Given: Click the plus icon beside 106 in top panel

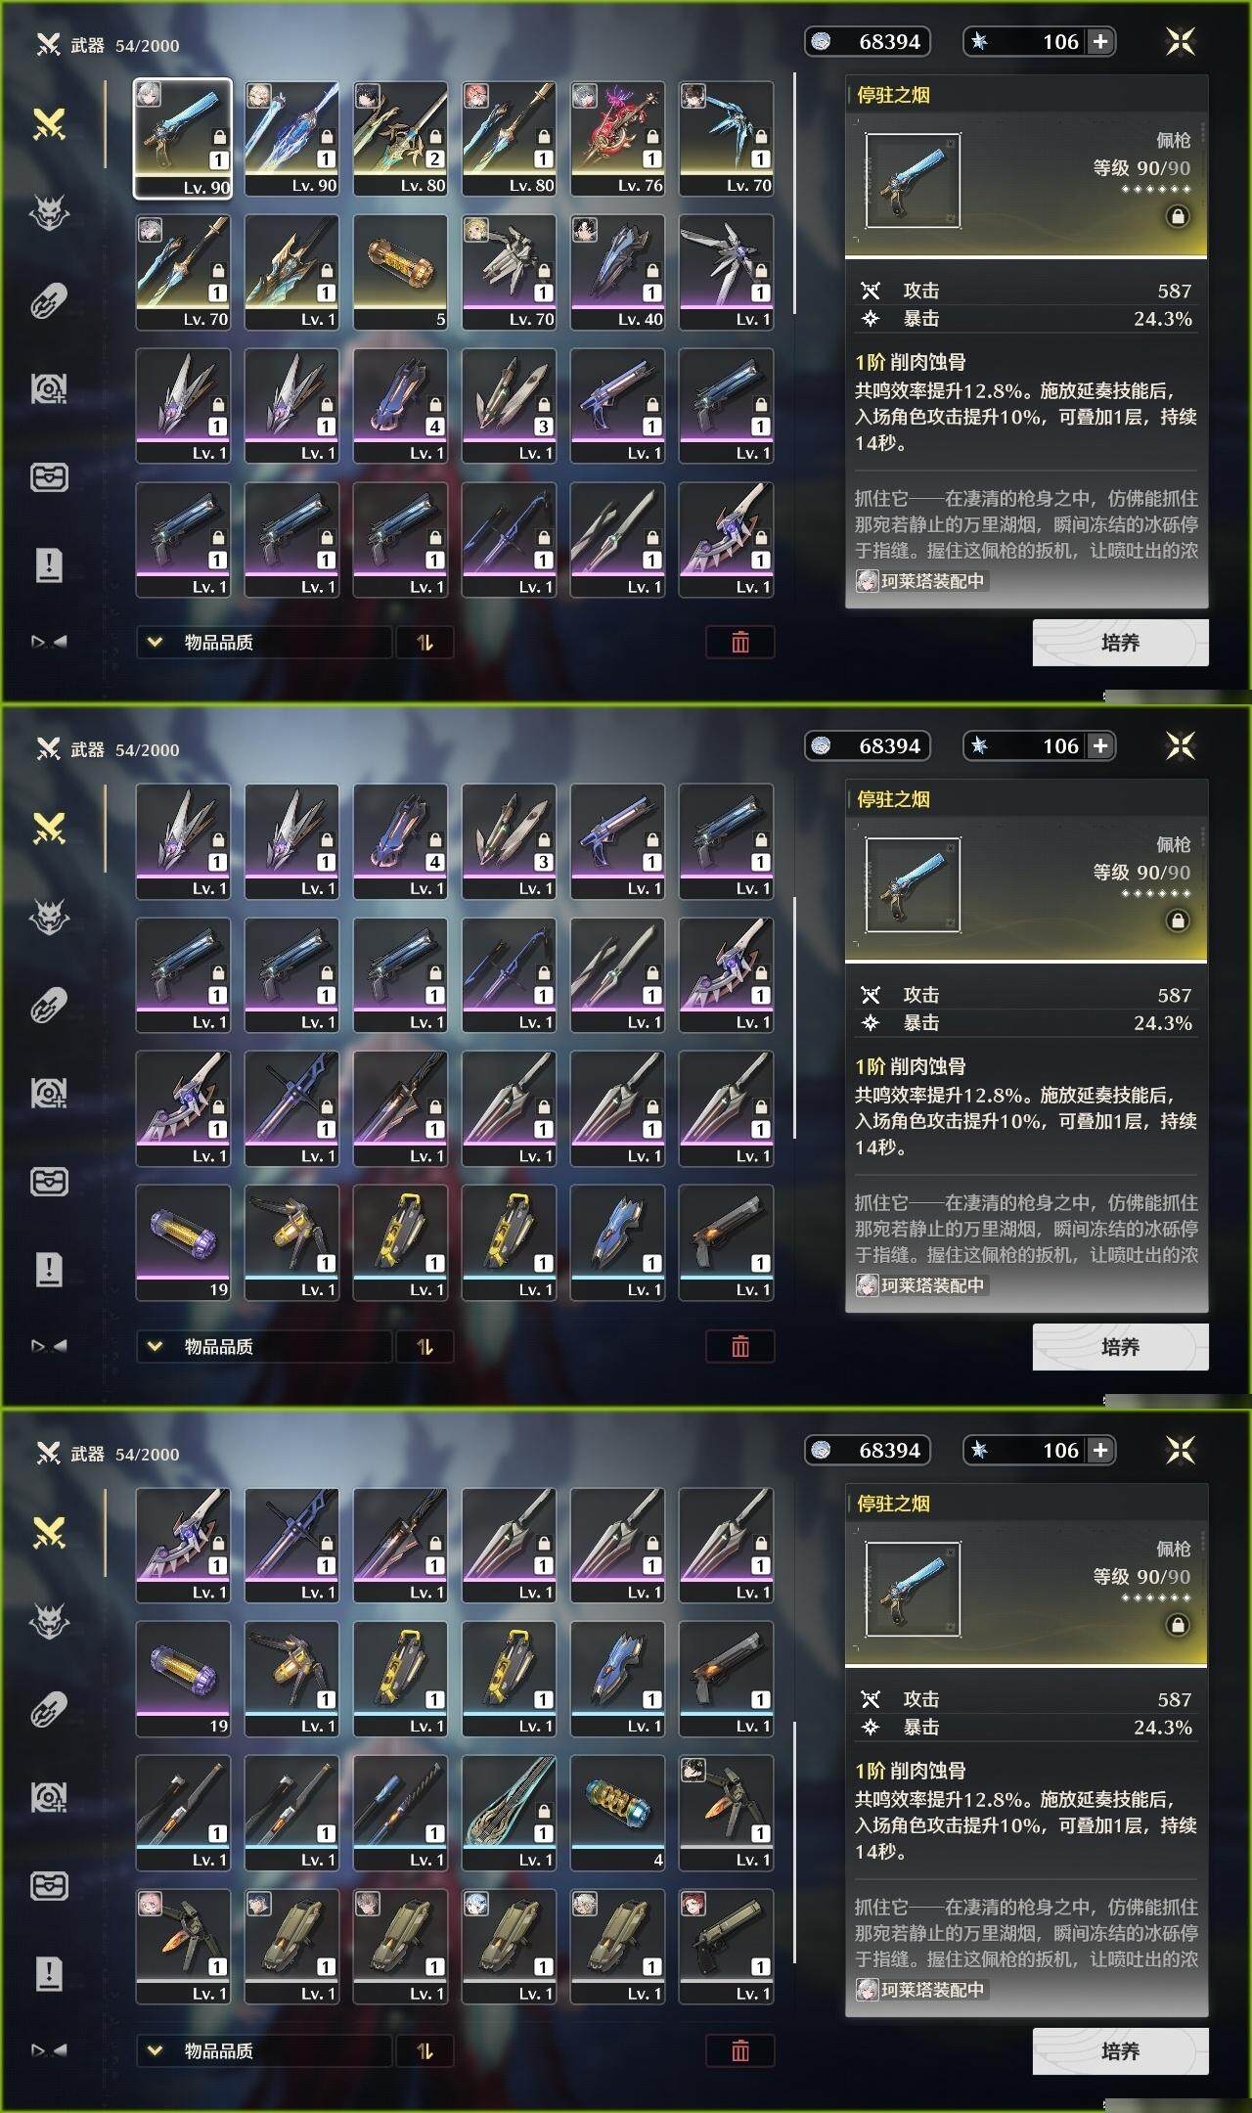Looking at the screenshot, I should 1101,41.
